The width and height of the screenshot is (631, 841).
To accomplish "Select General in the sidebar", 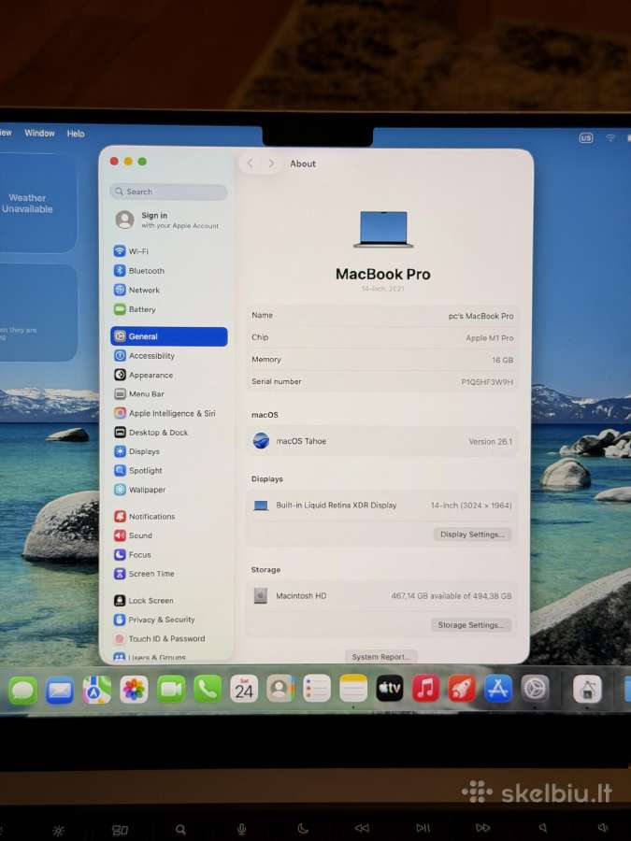I will point(169,336).
